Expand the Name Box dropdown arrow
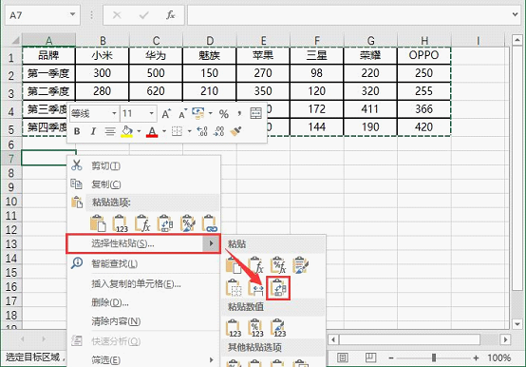Viewport: 526px width, 367px height. [x=72, y=14]
